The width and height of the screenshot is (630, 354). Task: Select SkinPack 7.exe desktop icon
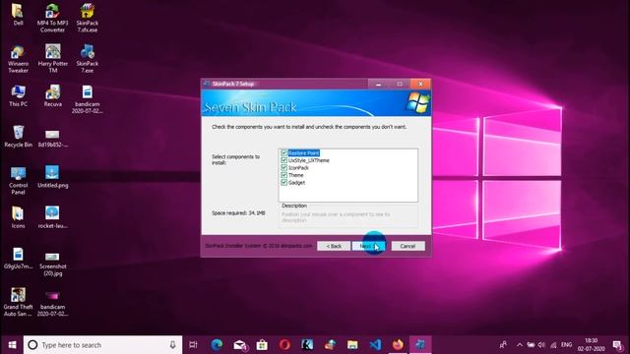88,59
